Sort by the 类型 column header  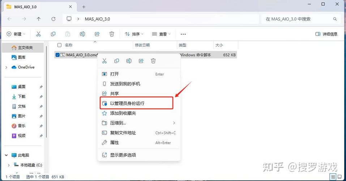[x=183, y=45]
